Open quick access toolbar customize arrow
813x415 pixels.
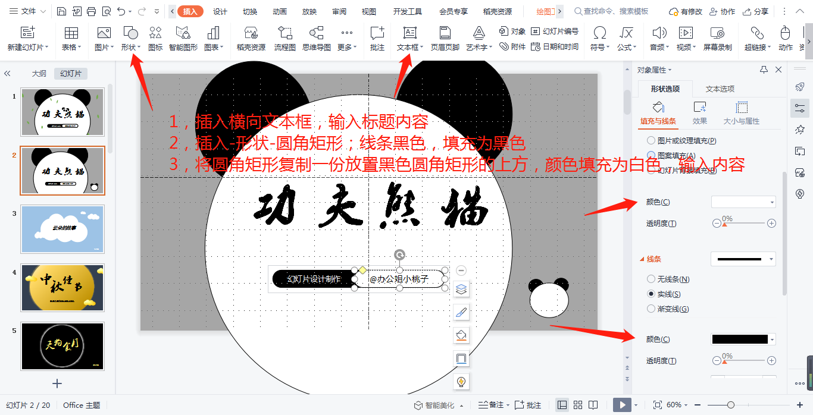(157, 11)
